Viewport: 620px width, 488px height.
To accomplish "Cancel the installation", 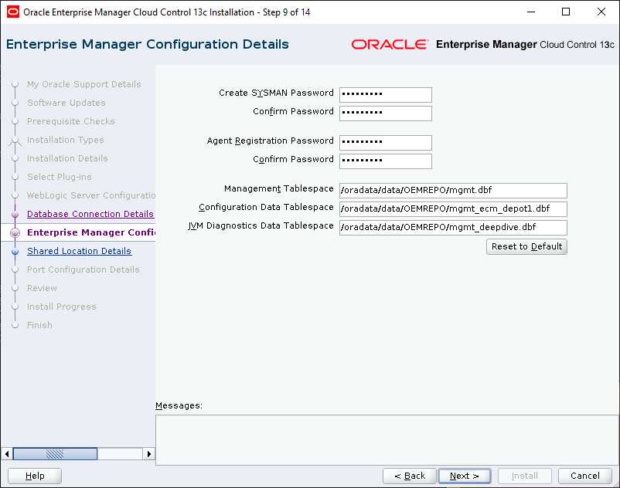I will click(584, 476).
